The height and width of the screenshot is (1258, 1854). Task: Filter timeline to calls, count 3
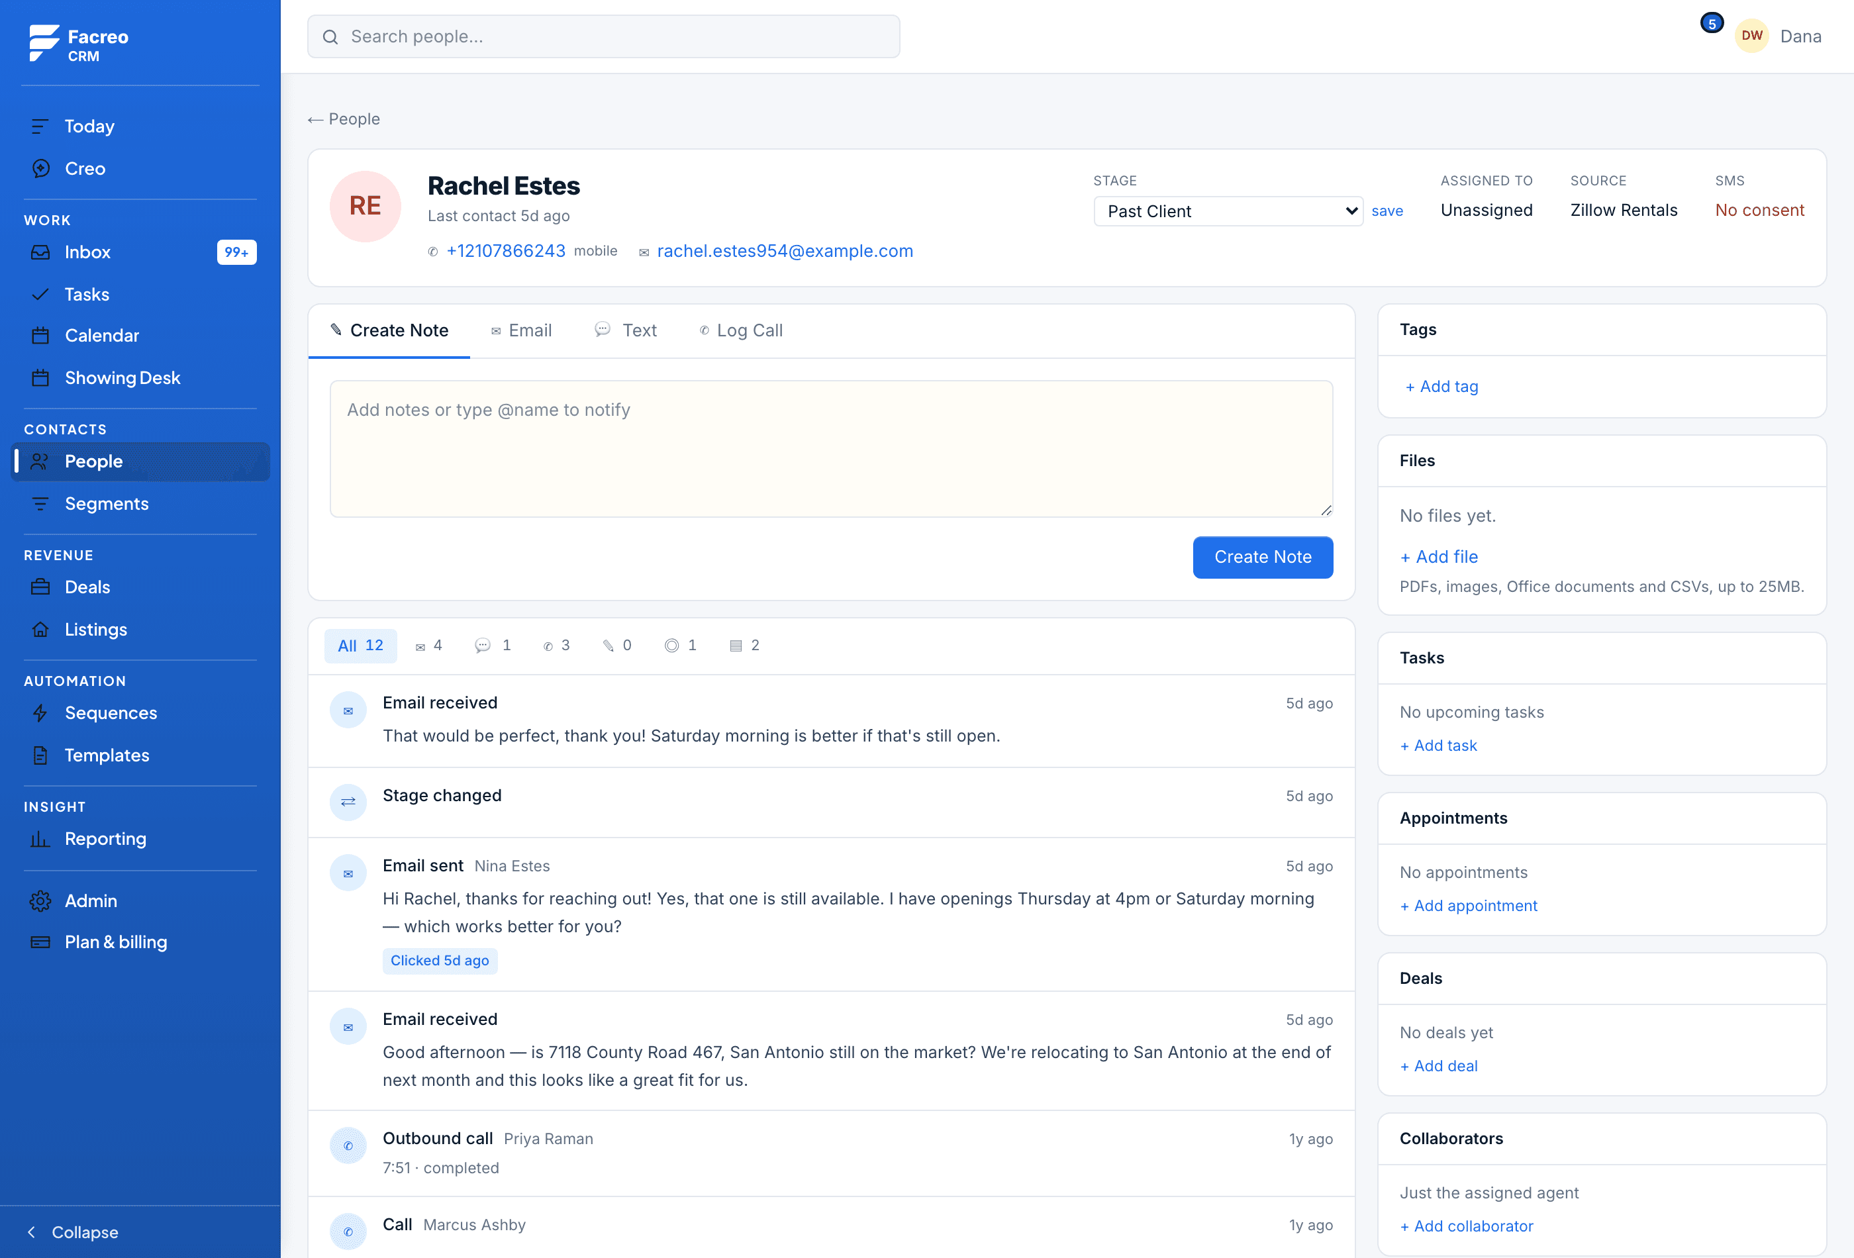(556, 646)
